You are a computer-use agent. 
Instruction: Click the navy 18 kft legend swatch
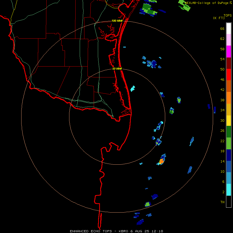pyautogui.click(x=229, y=155)
